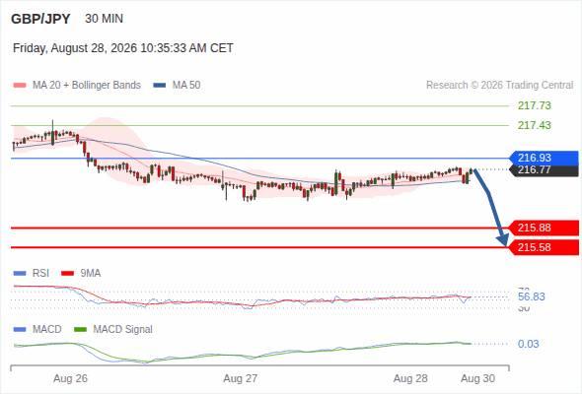
Task: Click the Research © 2026 Trading Central credit
Action: click(499, 86)
